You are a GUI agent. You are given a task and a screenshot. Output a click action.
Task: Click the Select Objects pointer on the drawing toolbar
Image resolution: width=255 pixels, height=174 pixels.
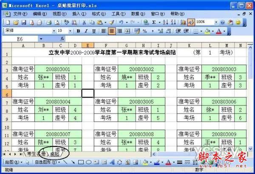coord(28,162)
